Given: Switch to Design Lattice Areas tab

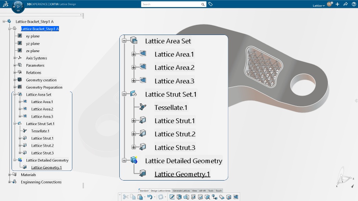Looking at the screenshot, I should coord(160,191).
